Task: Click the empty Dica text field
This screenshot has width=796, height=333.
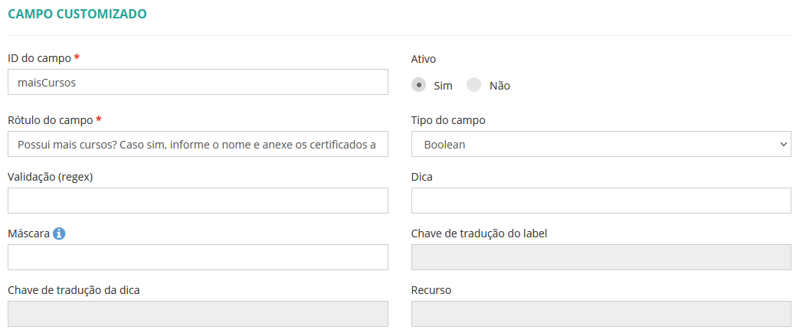Action: [x=601, y=201]
